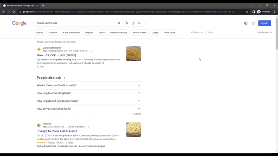Click the Jumping Pumpkin fusilli thumbnail

pos(133,53)
